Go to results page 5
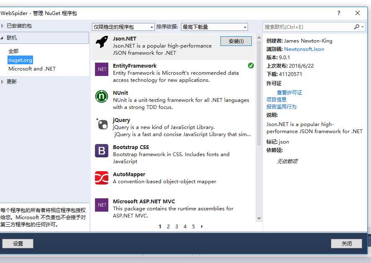Screen dimensions: 371x263 coord(193,227)
